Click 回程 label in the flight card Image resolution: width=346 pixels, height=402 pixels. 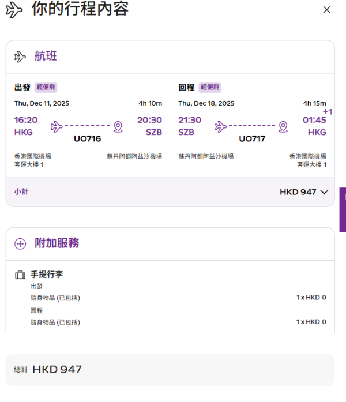187,88
